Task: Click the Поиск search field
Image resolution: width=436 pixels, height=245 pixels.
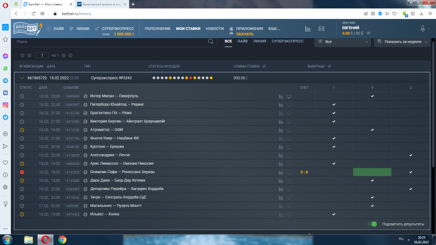Action: click(109, 41)
